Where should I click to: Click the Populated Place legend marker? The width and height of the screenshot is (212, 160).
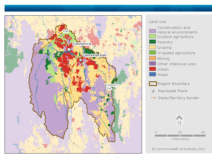[x=153, y=91]
